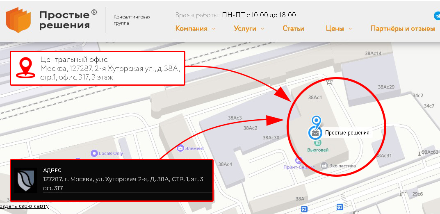Open the Статьи menu item

[293, 28]
